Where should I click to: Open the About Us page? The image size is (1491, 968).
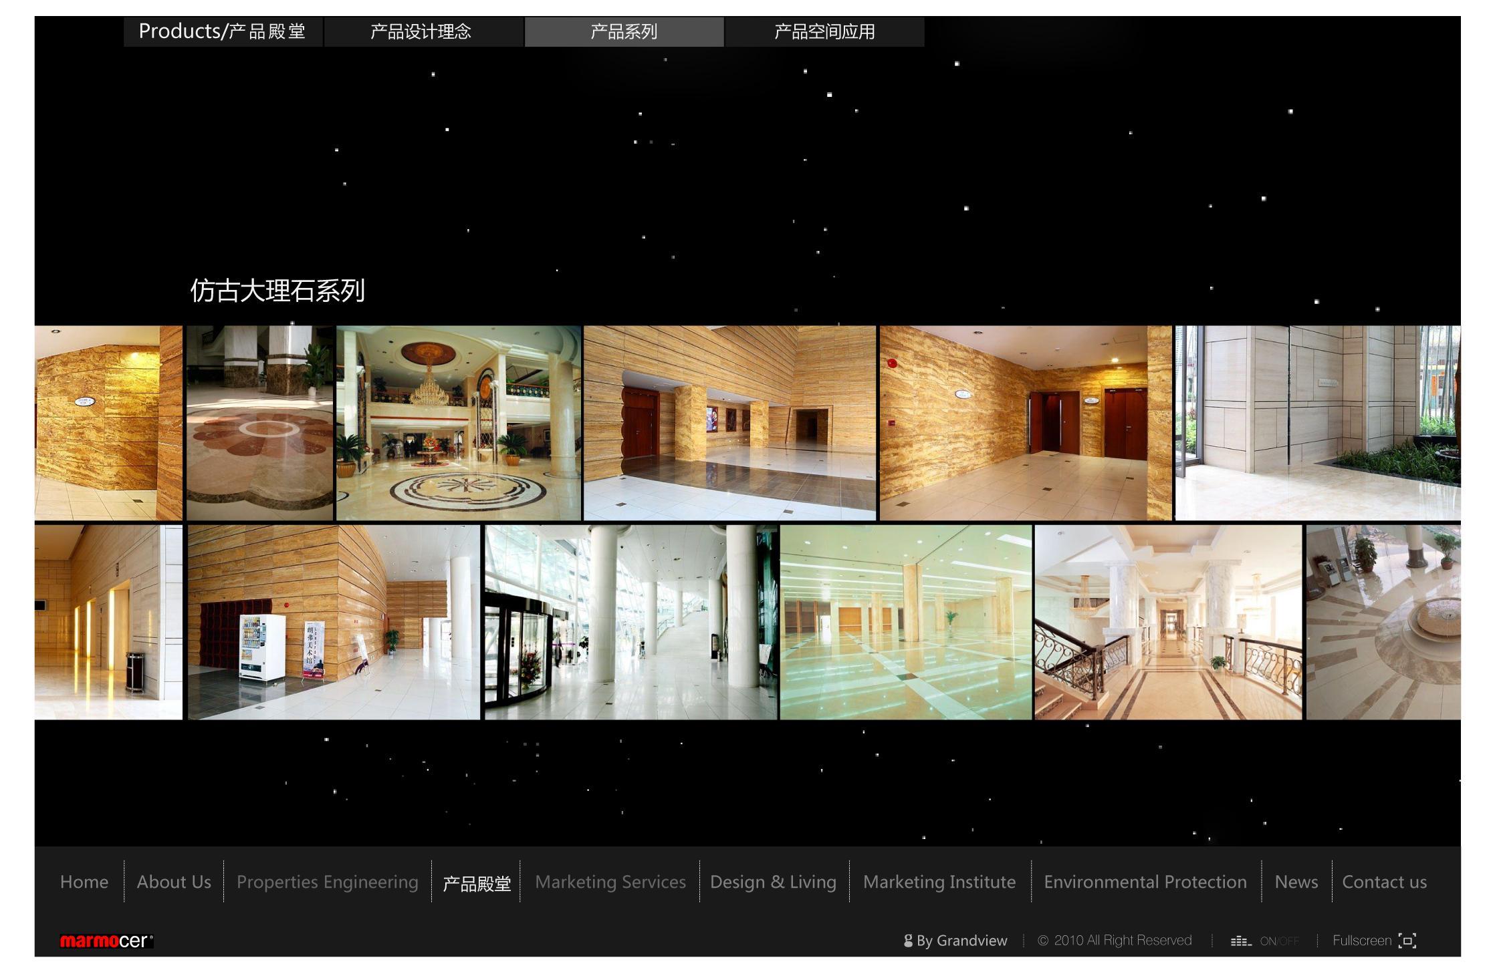[174, 882]
